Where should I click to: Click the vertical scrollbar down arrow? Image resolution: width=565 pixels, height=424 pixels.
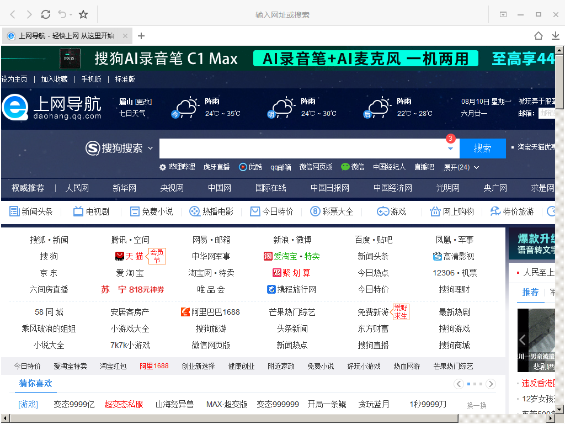[x=559, y=410]
